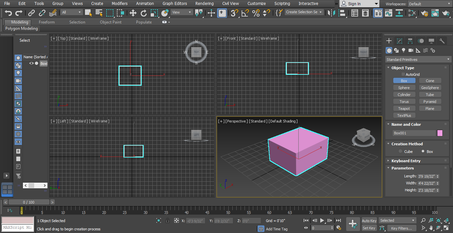Toggle Auto Key animation mode

tap(369, 220)
